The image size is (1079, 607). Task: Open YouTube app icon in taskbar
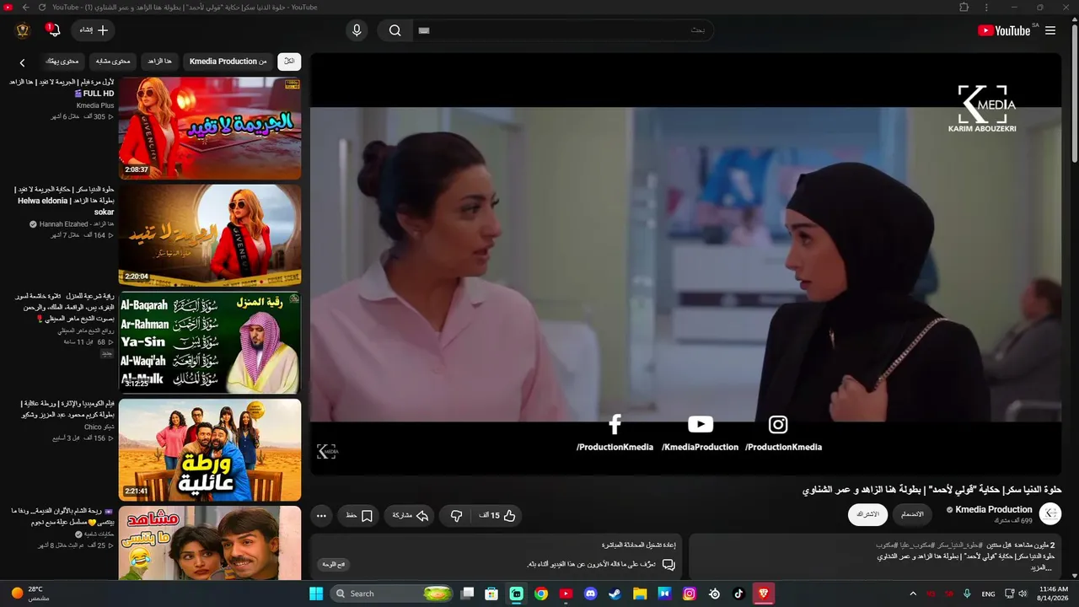pyautogui.click(x=566, y=594)
